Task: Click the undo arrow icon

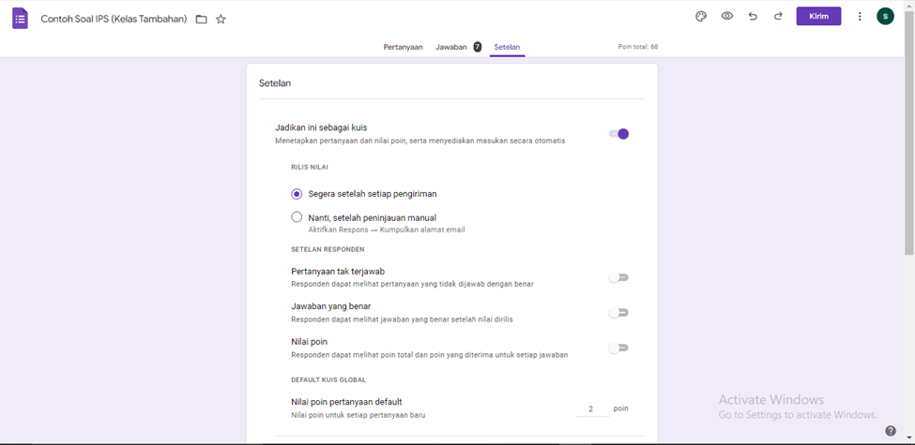Action: [753, 16]
